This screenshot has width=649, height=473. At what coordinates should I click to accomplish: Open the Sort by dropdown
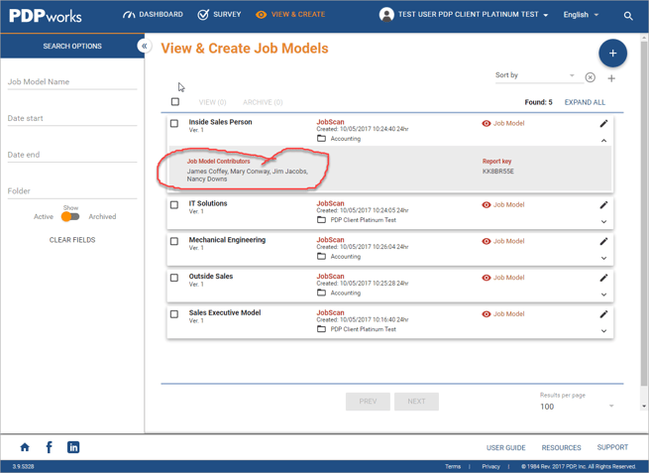pyautogui.click(x=539, y=75)
